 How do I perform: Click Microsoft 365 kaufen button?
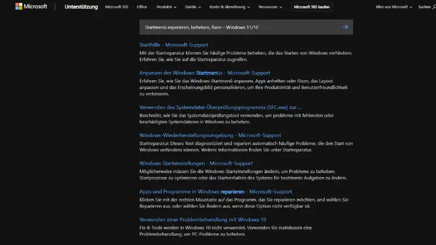pyautogui.click(x=312, y=7)
